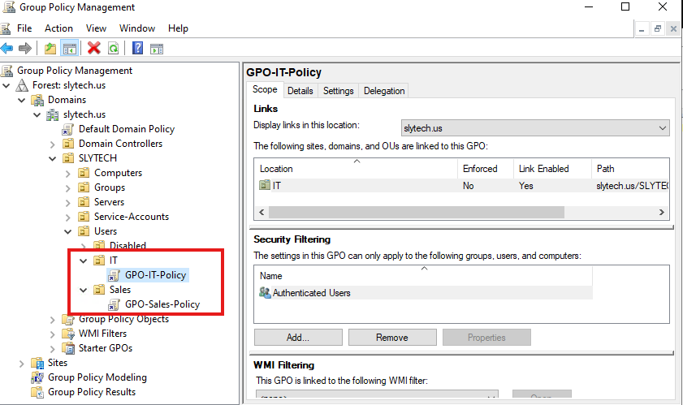Image resolution: width=683 pixels, height=405 pixels.
Task: Click the Add... button in Security Filtering
Action: (298, 338)
